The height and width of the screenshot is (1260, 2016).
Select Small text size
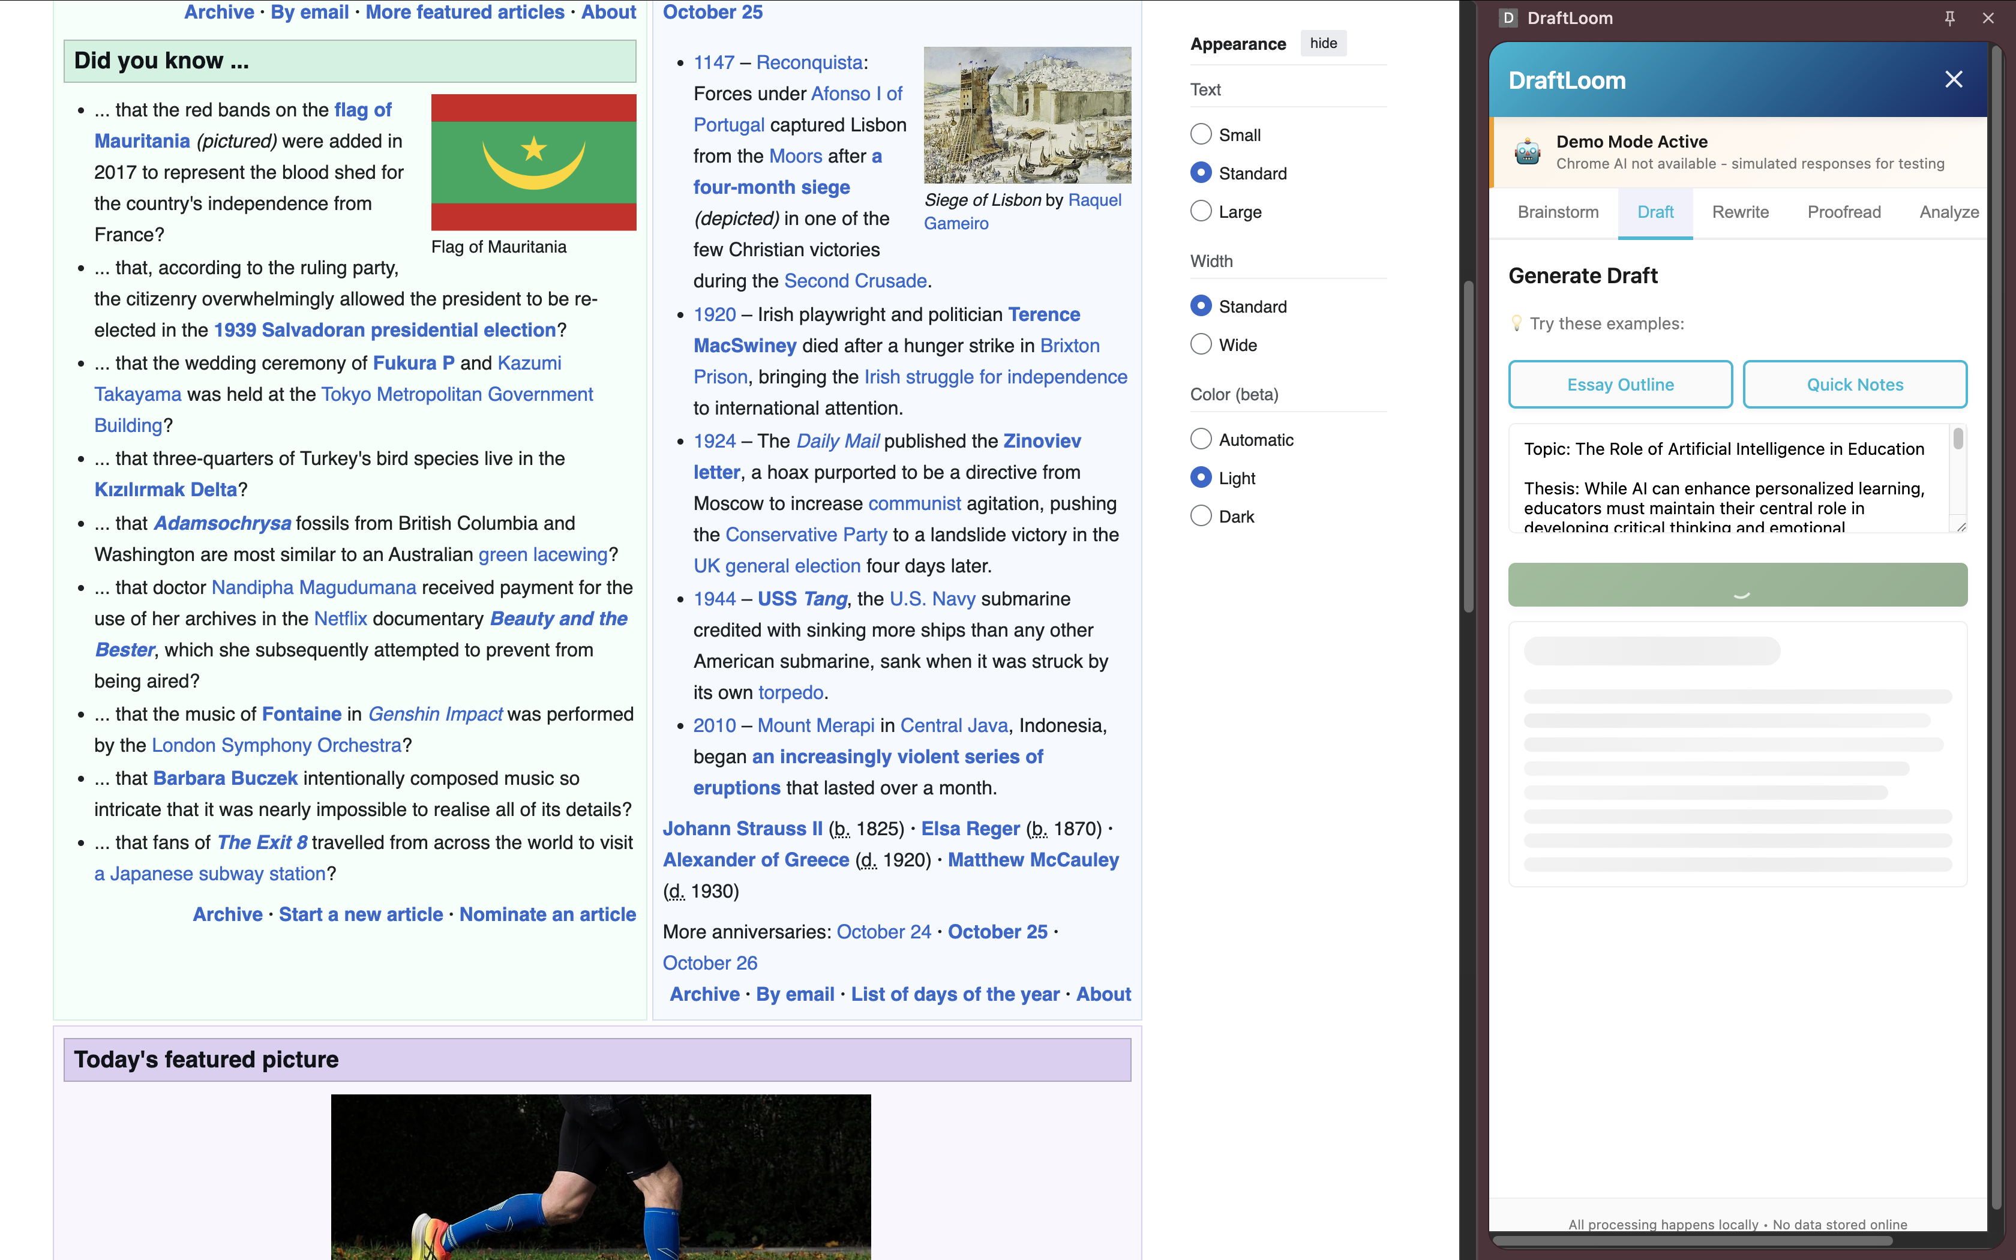point(1201,134)
